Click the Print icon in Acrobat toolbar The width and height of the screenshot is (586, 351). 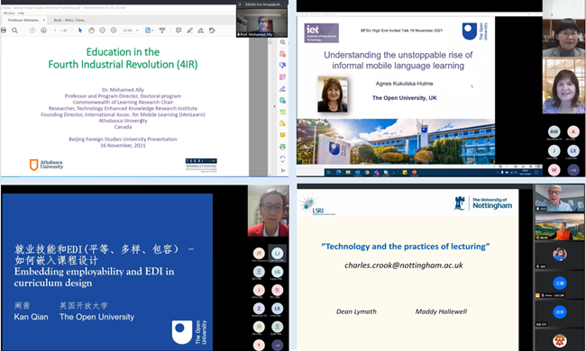coord(4,31)
